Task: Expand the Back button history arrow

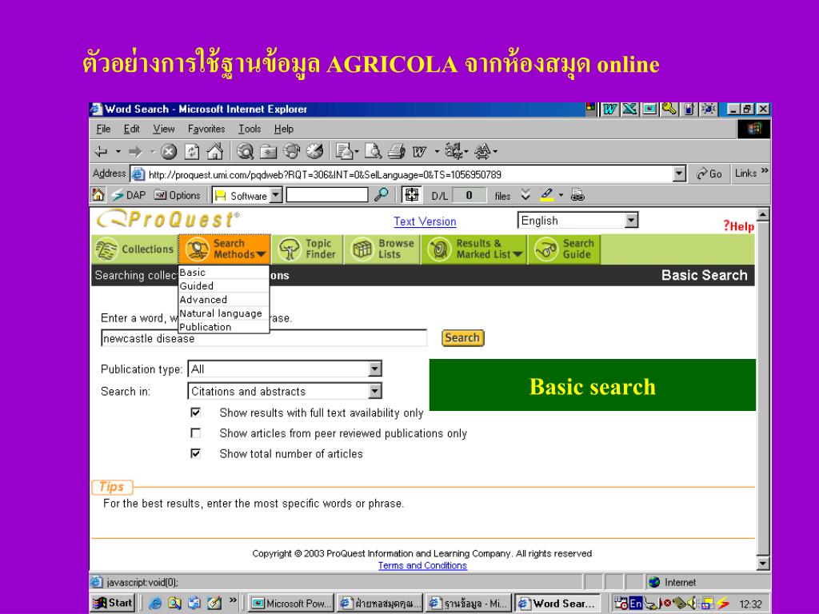Action: pos(118,152)
